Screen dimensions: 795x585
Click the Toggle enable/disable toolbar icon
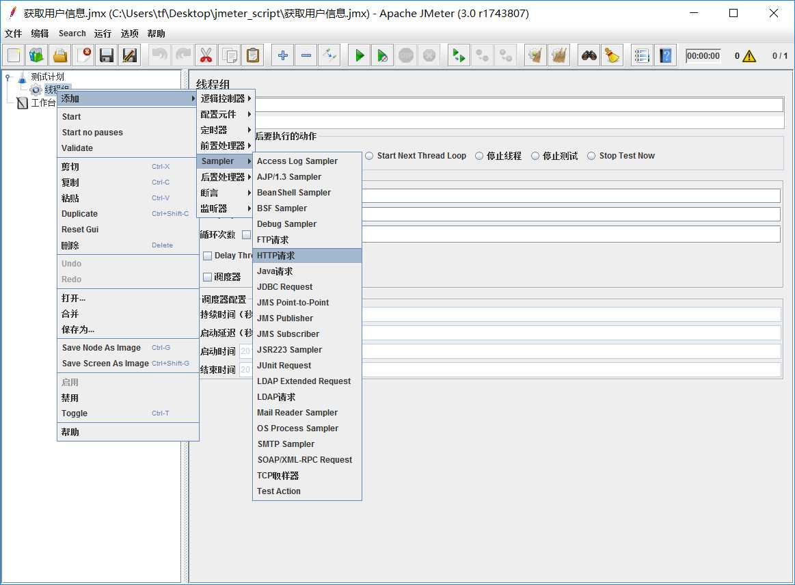pyautogui.click(x=329, y=55)
